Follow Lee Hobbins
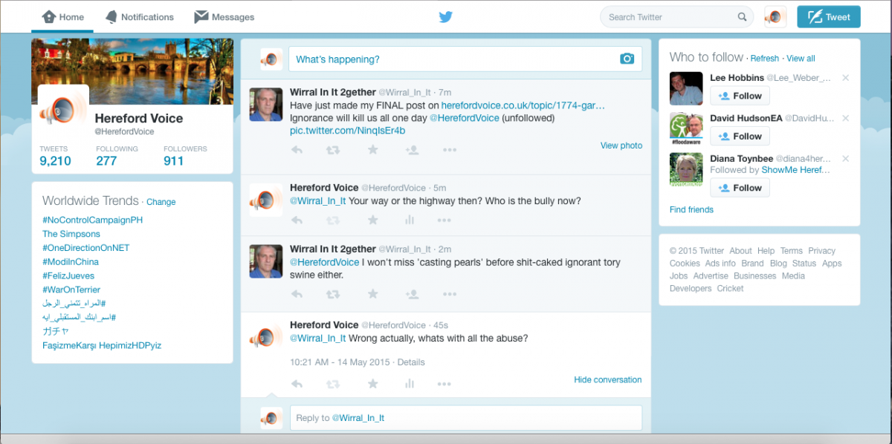The image size is (892, 444). pyautogui.click(x=740, y=96)
